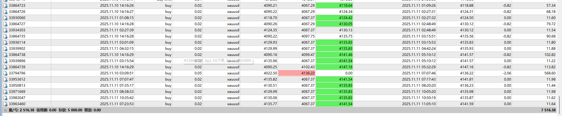Click open time 2025.11.11 01:08:15

(x=117, y=18)
